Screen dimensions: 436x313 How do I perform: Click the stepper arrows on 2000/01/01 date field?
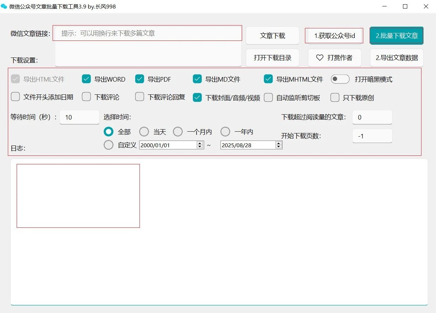tap(200, 145)
